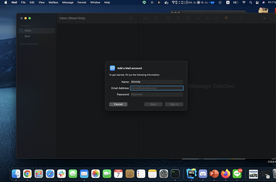Open Contacts from the Dock
This screenshot has width=276, height=182.
pyautogui.click(x=130, y=174)
